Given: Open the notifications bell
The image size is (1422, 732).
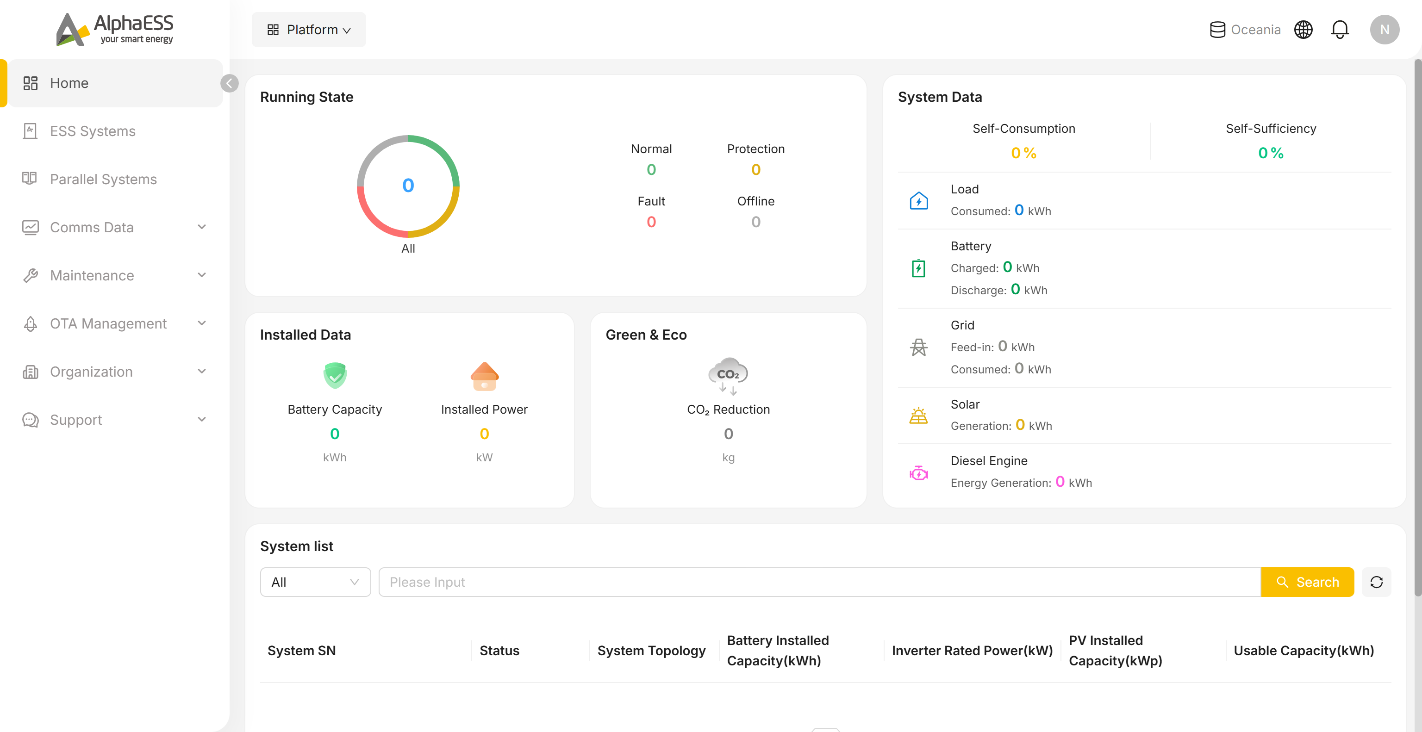Looking at the screenshot, I should point(1340,30).
